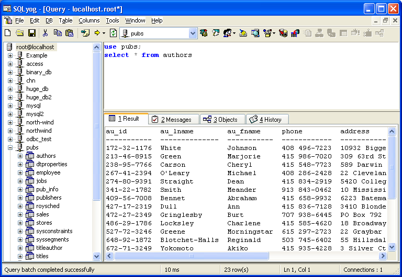The width and height of the screenshot is (402, 277).
Task: Click the connection pencil icon after Paste
Action: click(x=85, y=33)
